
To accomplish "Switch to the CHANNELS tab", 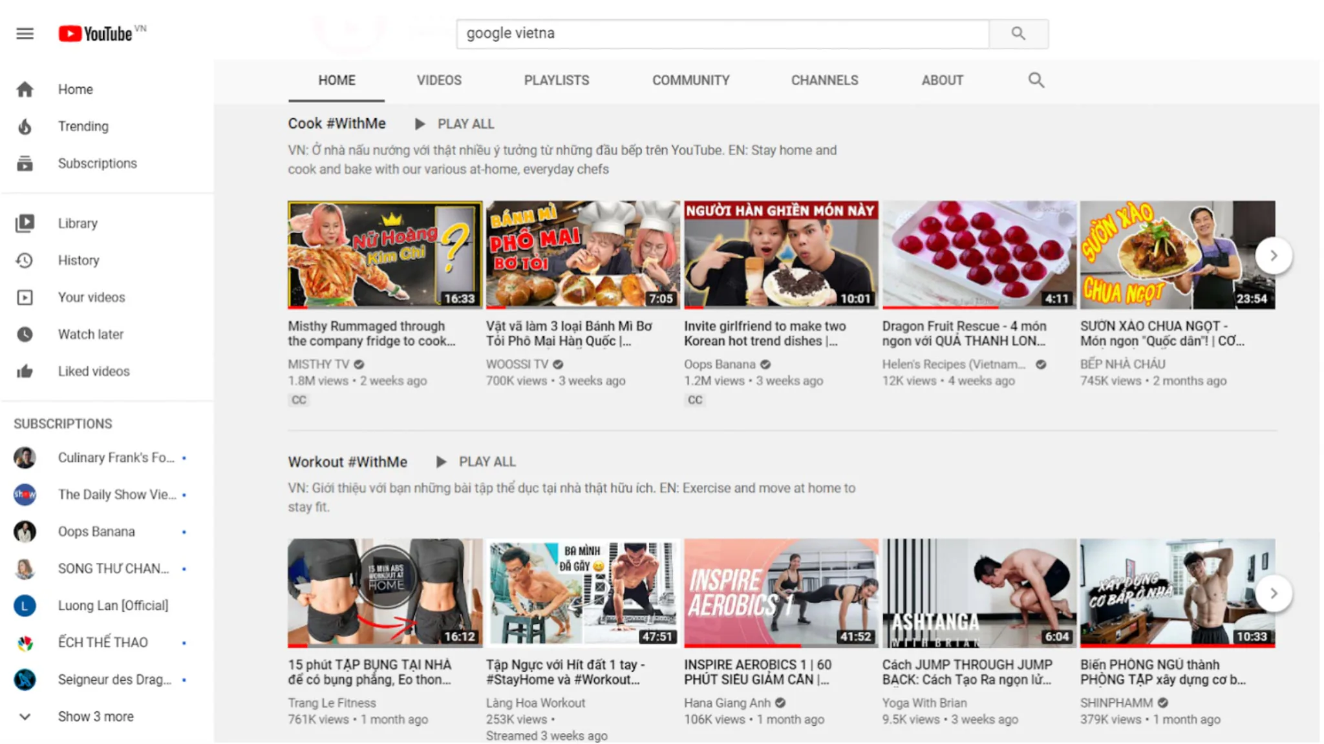I will pyautogui.click(x=824, y=80).
